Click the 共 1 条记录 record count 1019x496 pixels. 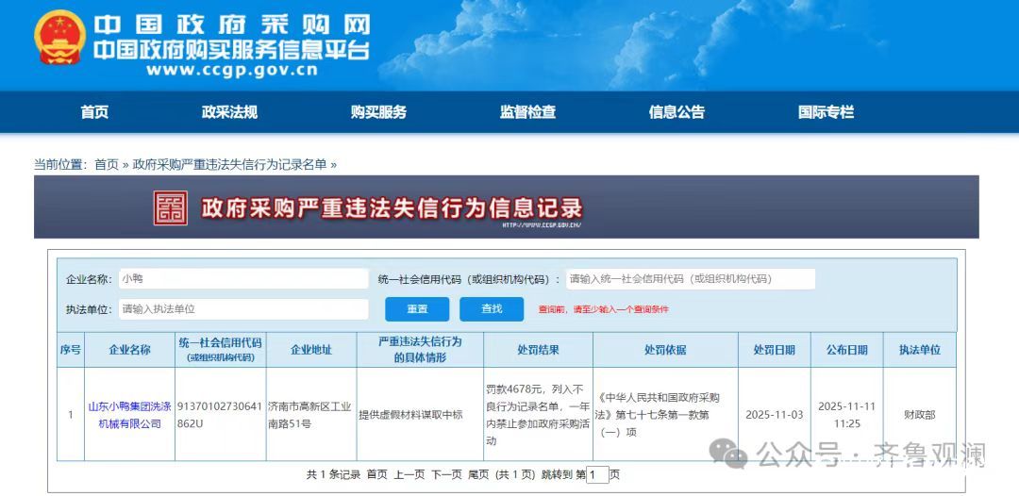click(x=333, y=474)
